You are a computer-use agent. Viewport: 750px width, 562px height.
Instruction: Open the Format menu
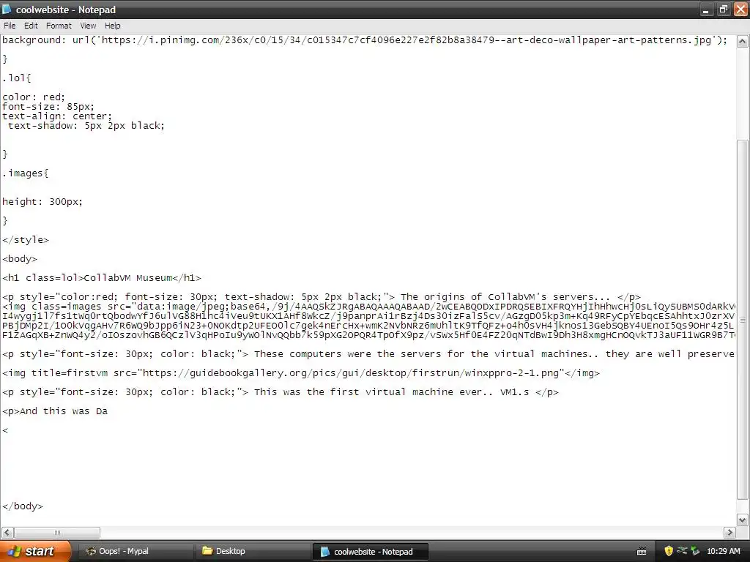[59, 26]
